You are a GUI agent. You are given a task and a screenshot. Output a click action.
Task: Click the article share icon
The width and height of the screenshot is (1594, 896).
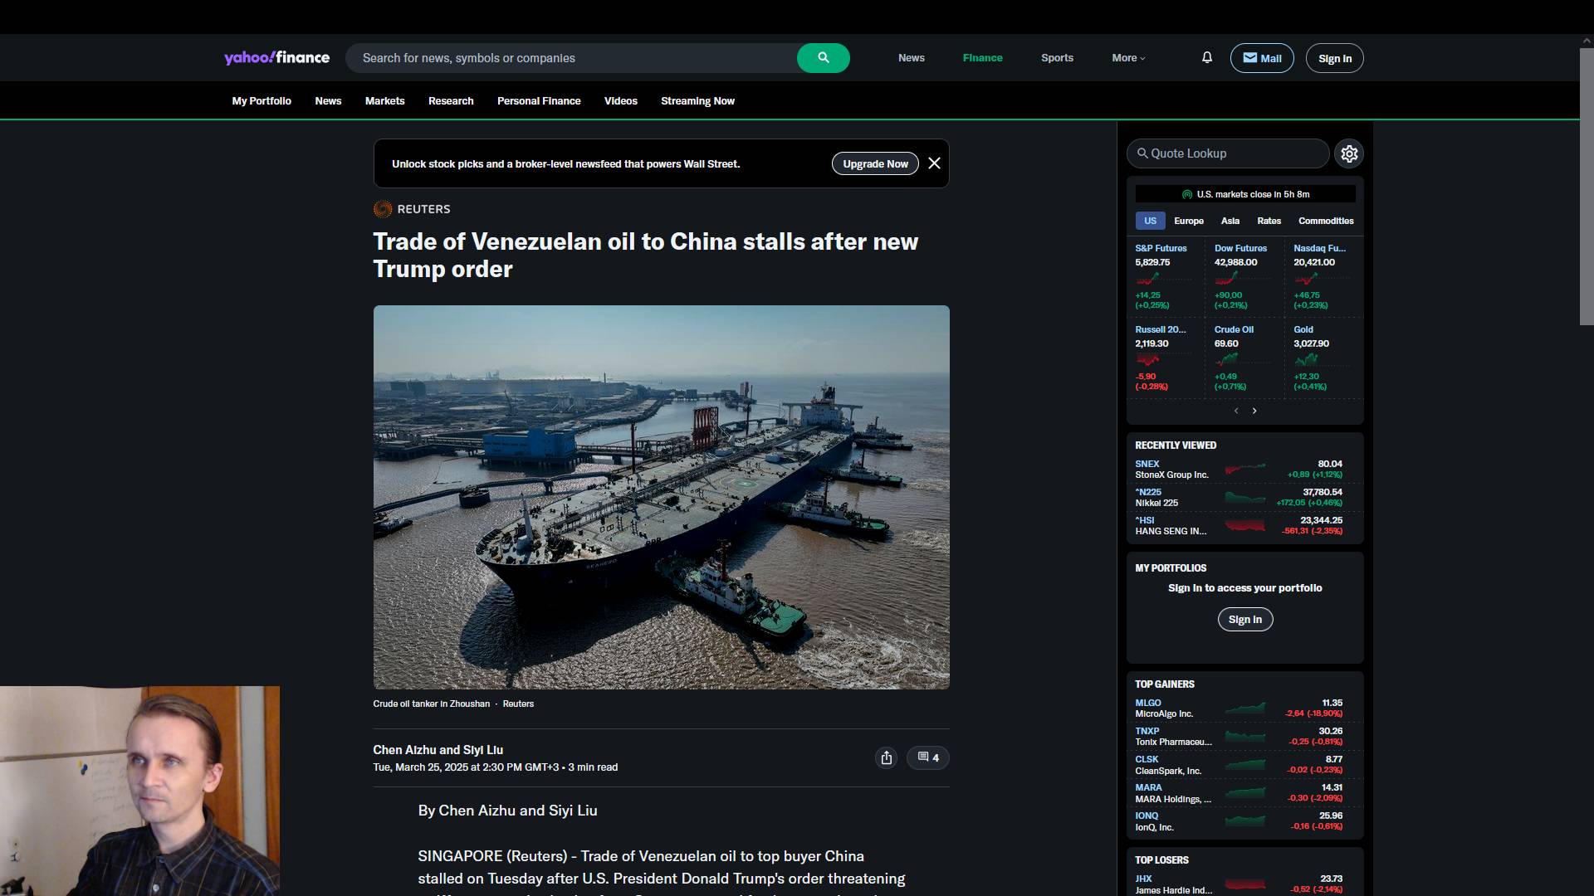pos(887,757)
